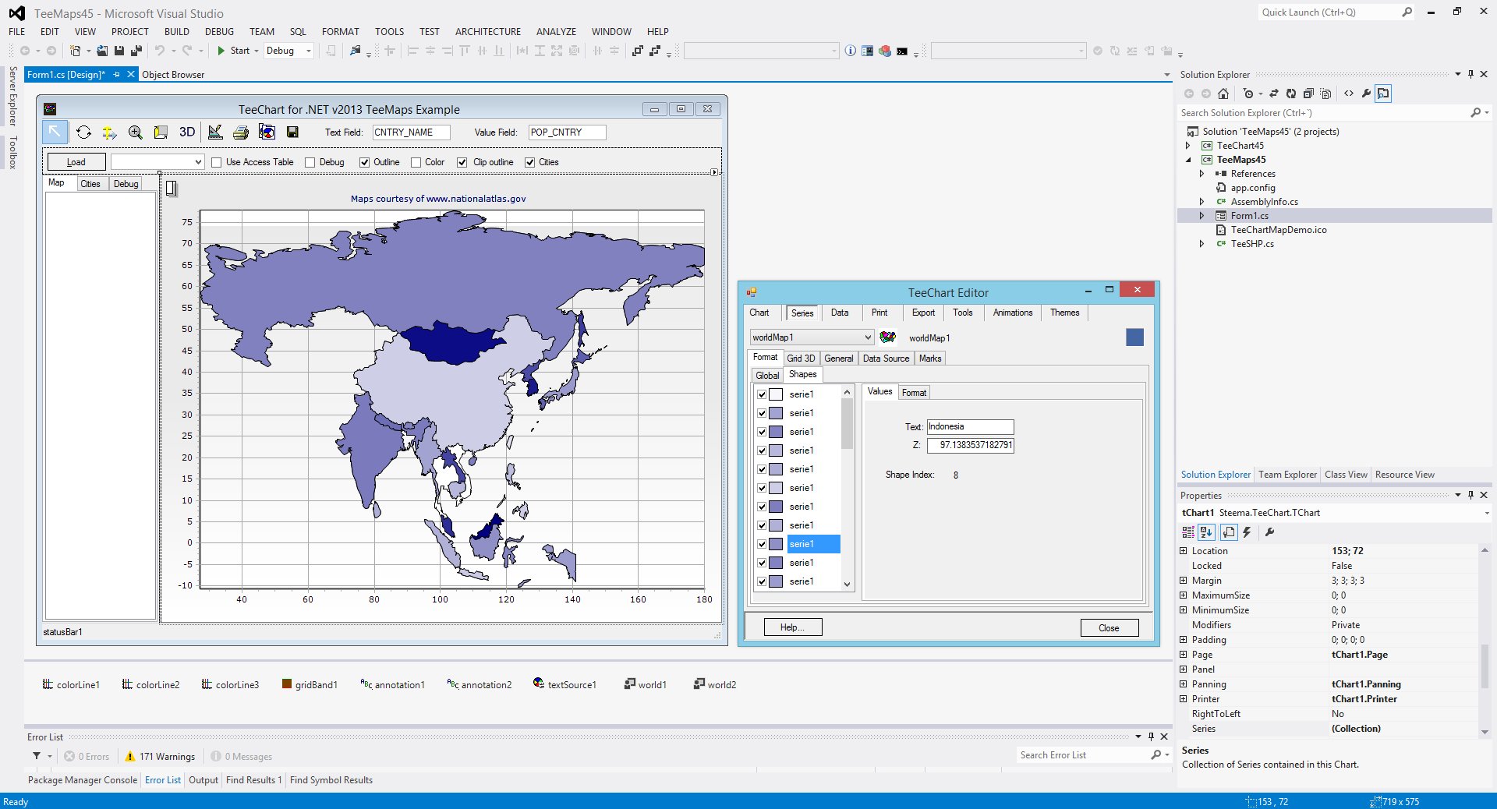Click the Search Solution Explorer box
The image size is (1497, 809).
coord(1322,113)
